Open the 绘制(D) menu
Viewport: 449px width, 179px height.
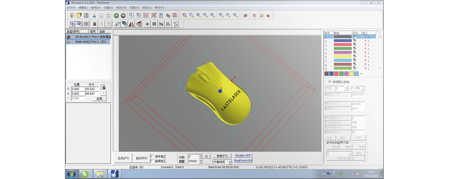[x=96, y=8]
